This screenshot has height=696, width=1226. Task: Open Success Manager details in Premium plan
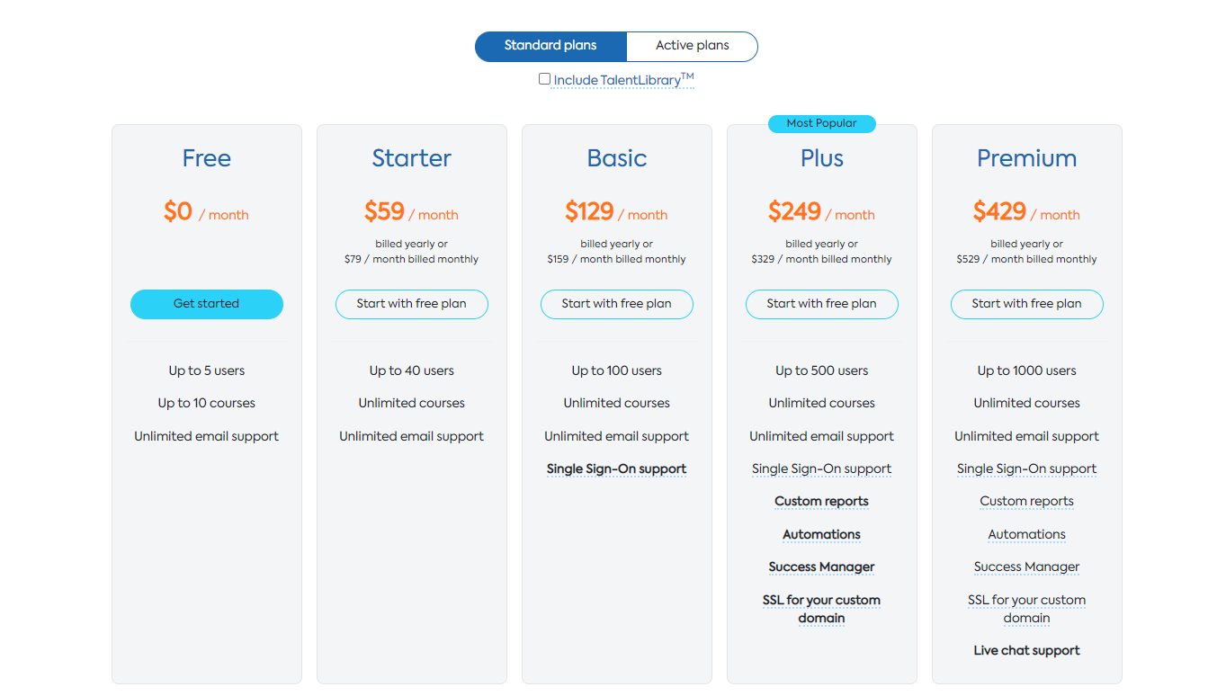(1026, 567)
